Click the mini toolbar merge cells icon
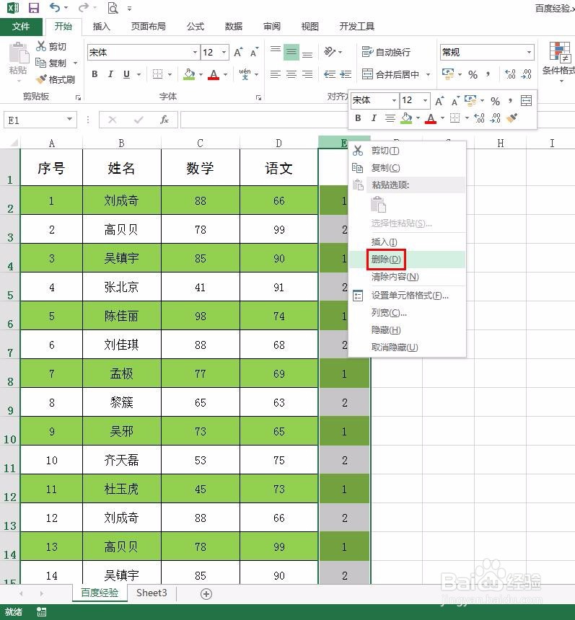Screen dimensions: 575x620 (526, 100)
